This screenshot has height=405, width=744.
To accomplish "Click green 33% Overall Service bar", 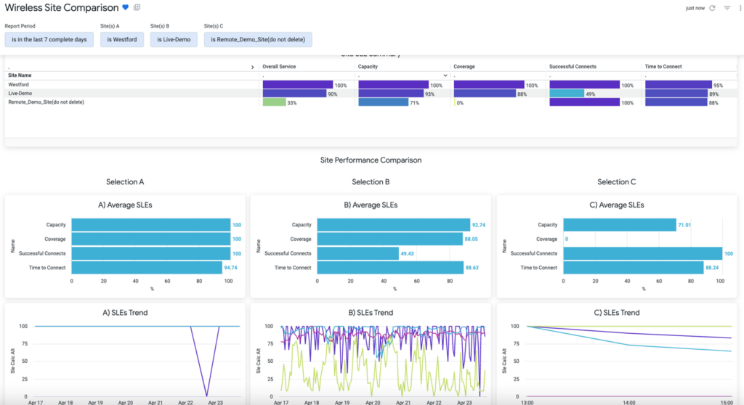I will [274, 102].
